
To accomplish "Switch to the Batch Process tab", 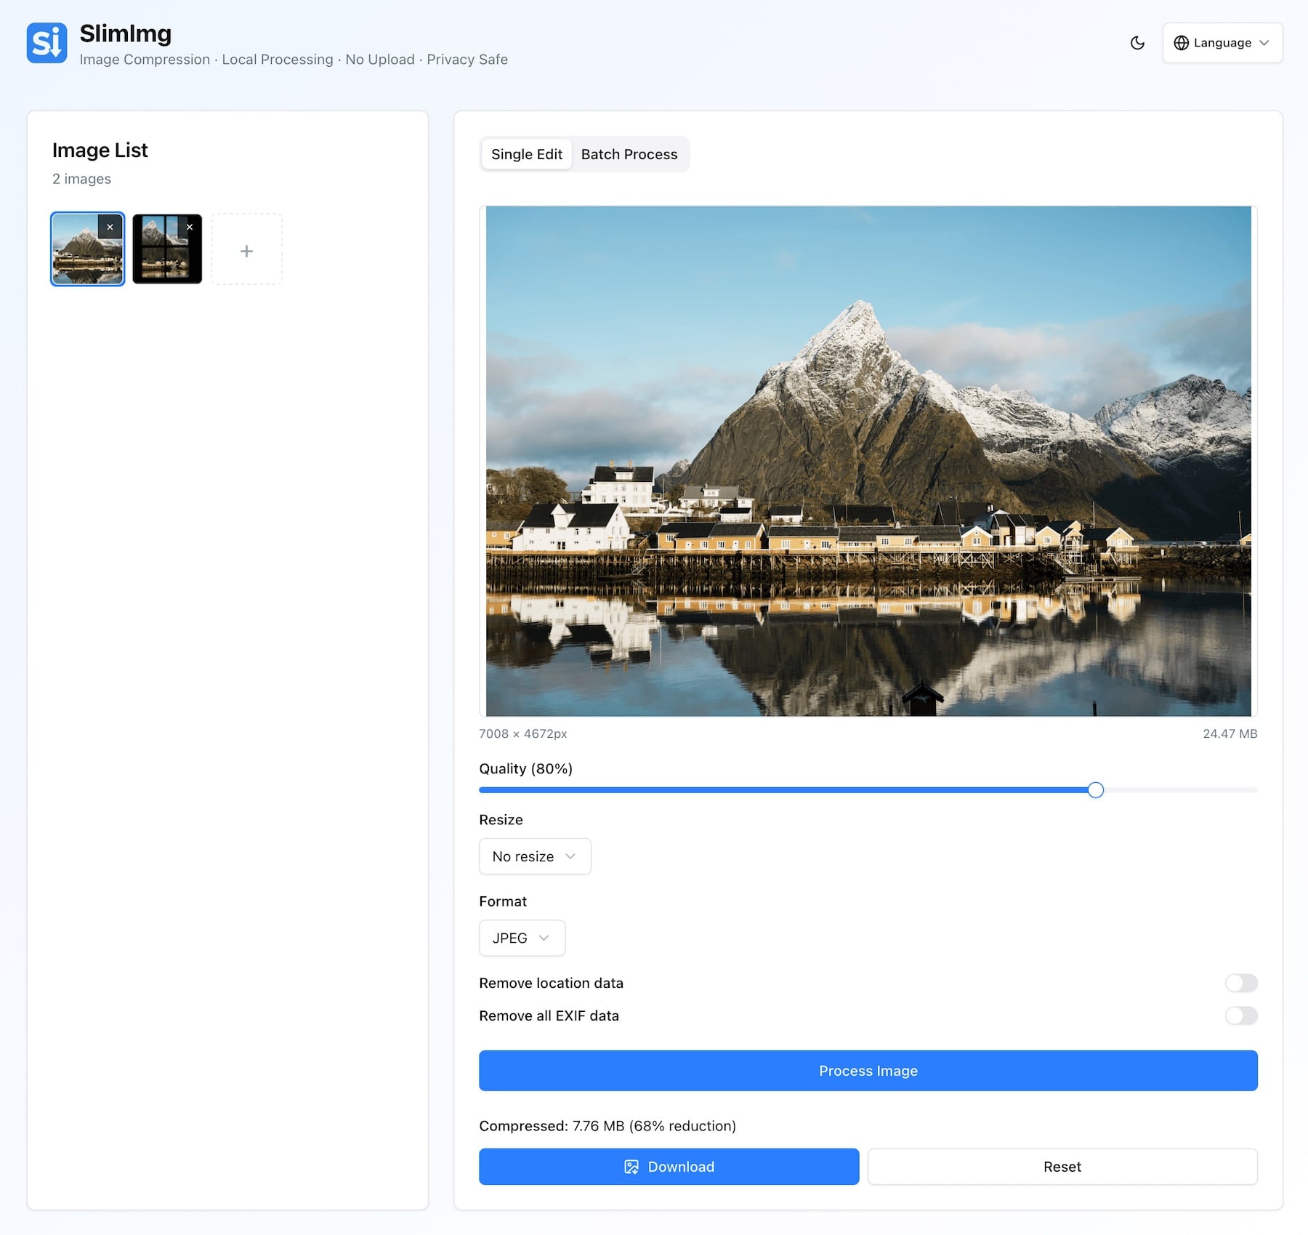I will coord(629,154).
